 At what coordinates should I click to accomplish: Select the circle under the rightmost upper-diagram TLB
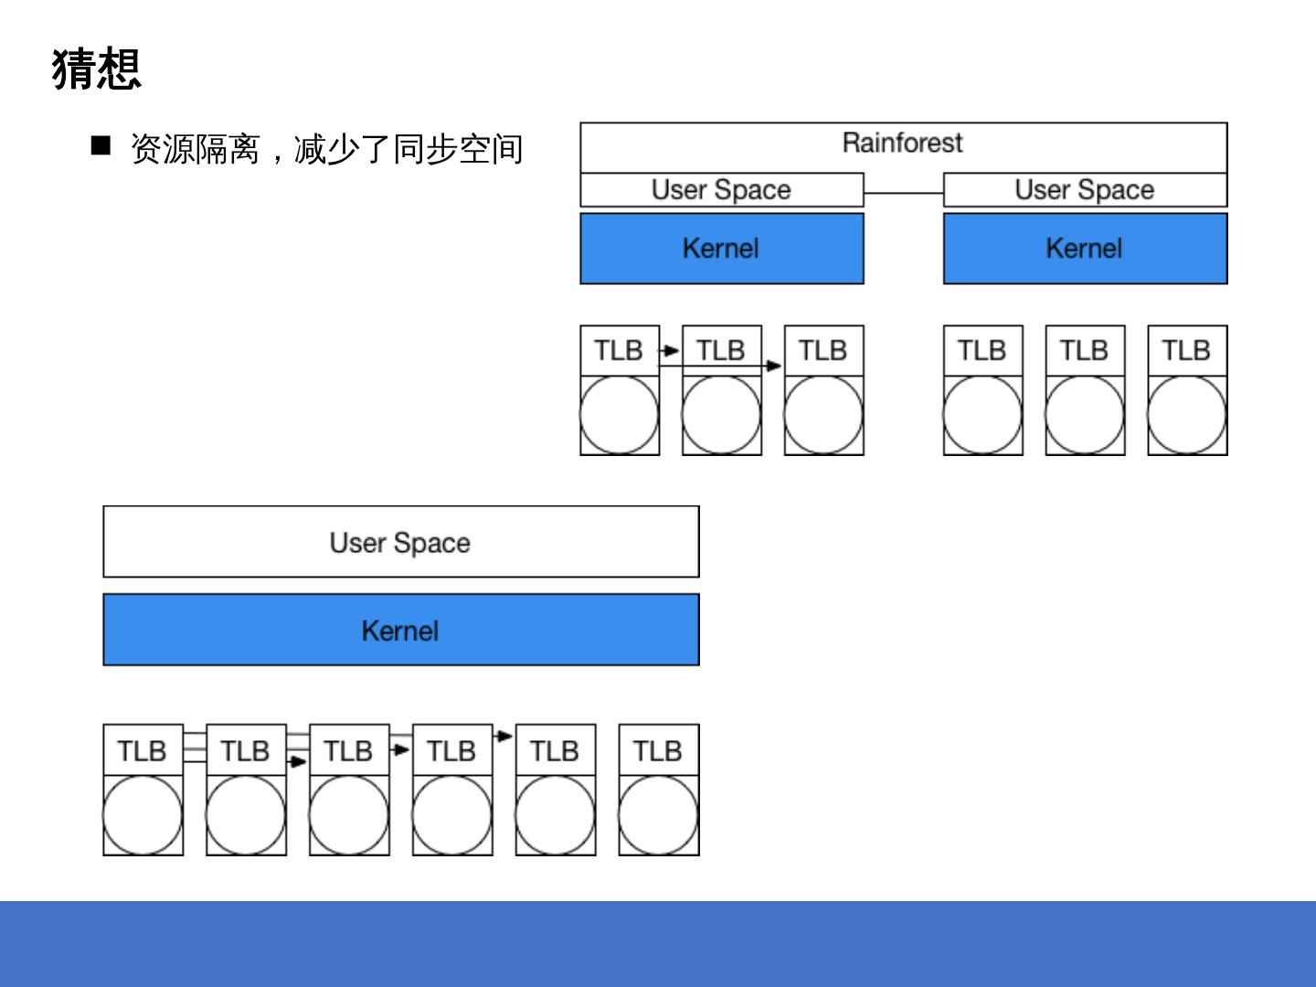click(x=1187, y=415)
